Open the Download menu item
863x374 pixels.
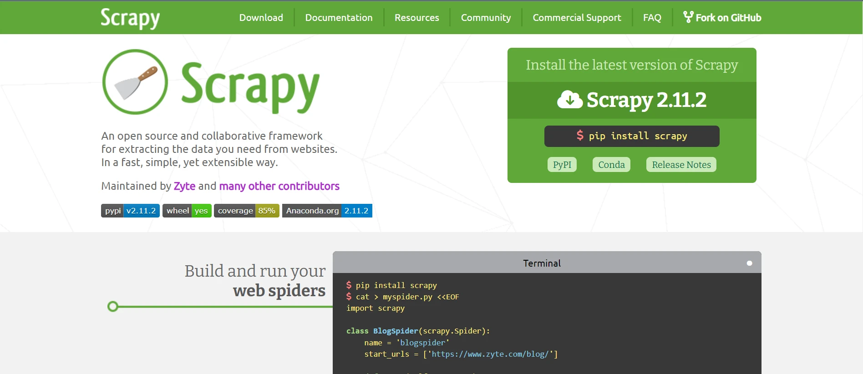[x=261, y=18]
